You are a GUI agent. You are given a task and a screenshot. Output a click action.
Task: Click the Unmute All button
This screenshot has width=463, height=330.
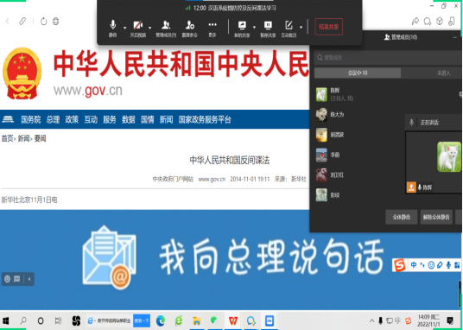pos(436,217)
